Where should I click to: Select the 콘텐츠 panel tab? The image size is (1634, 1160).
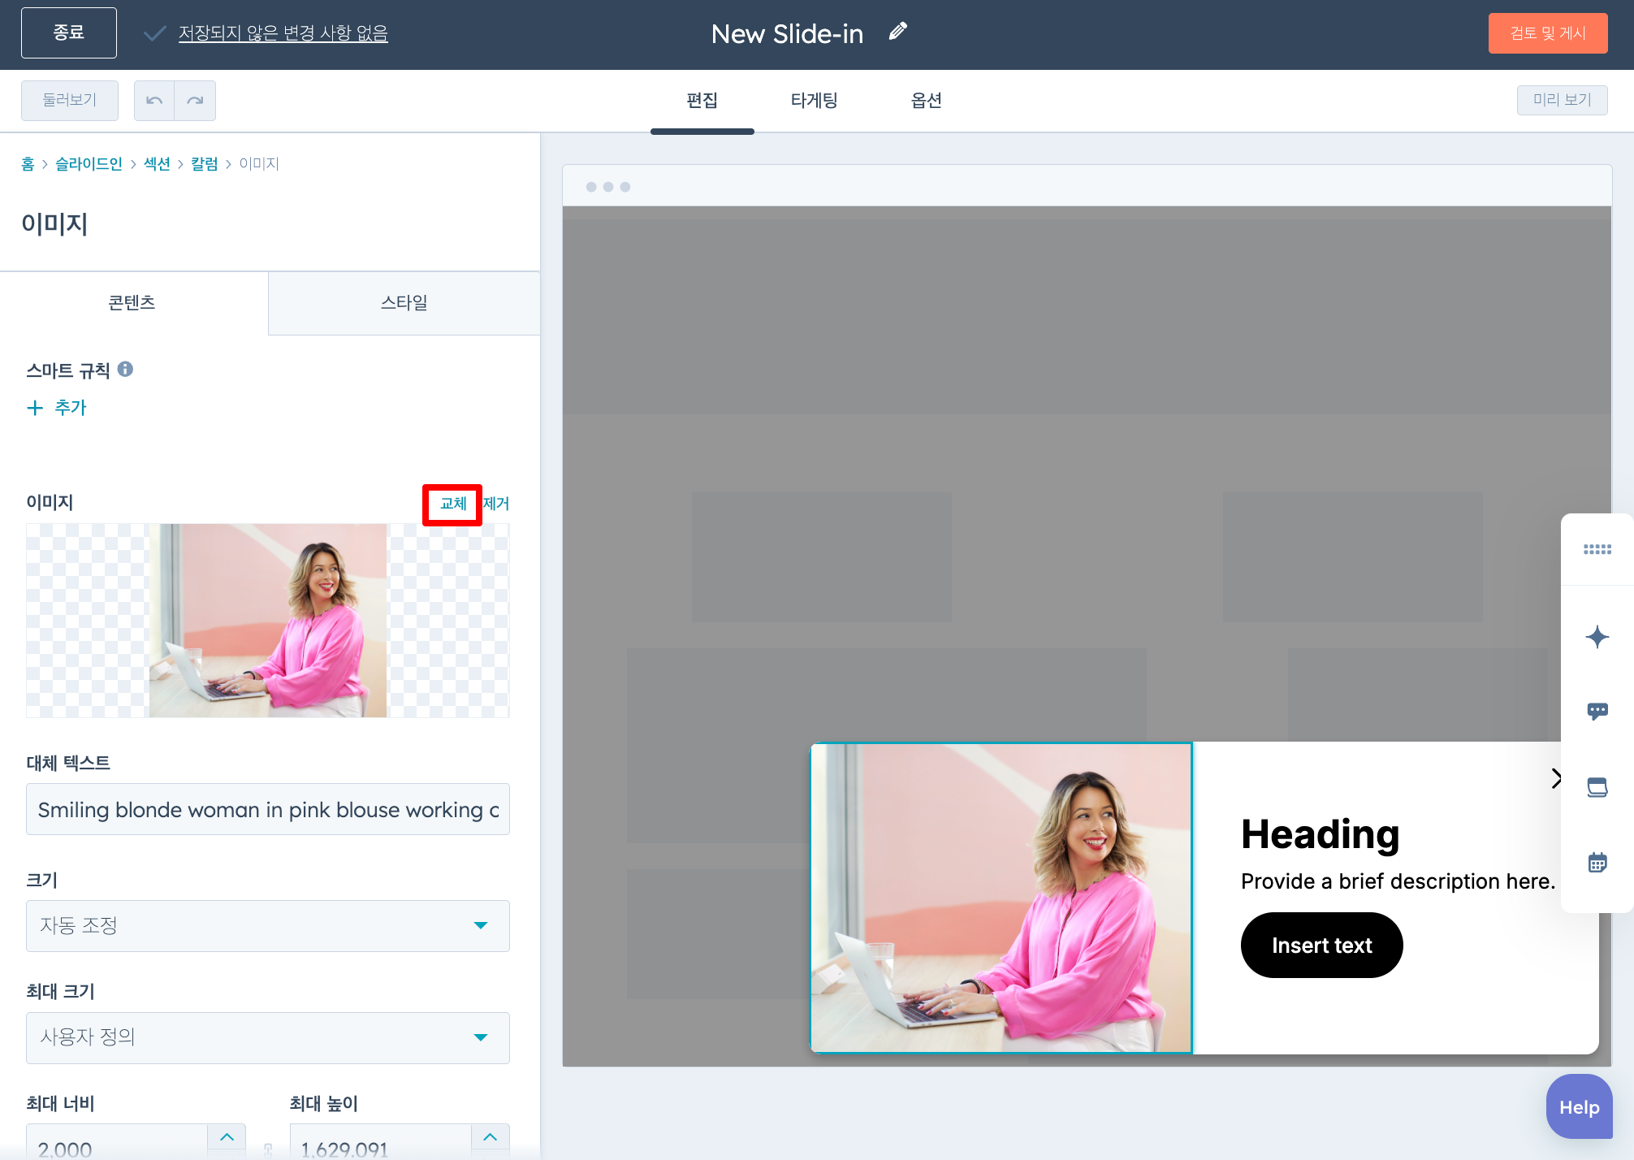[x=134, y=303]
